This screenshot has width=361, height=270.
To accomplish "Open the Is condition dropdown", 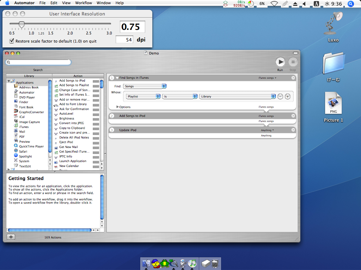I will [179, 96].
